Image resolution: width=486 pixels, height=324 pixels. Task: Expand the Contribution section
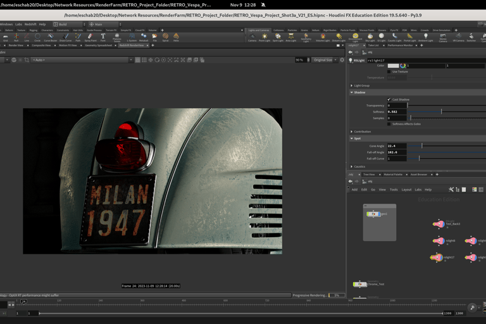(362, 132)
